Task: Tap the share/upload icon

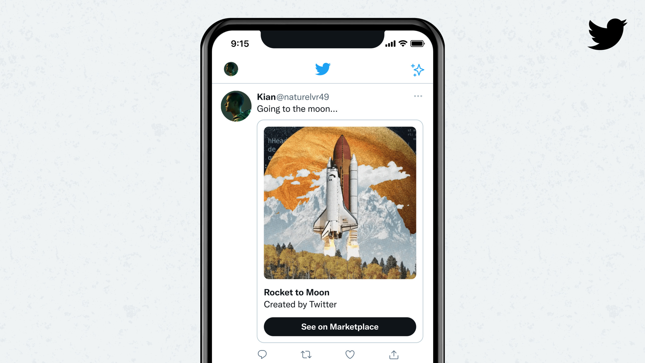Action: (392, 355)
